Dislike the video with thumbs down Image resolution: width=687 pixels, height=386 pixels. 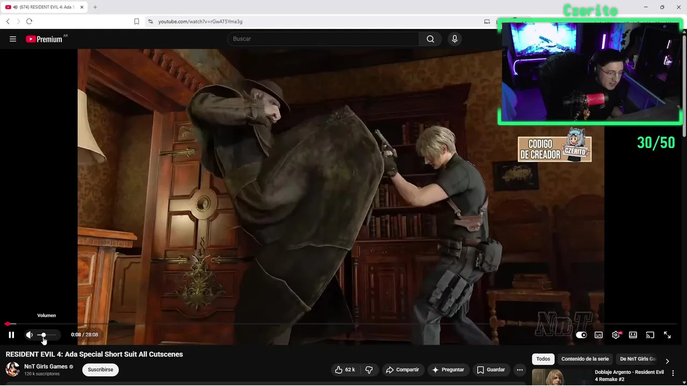[369, 369]
